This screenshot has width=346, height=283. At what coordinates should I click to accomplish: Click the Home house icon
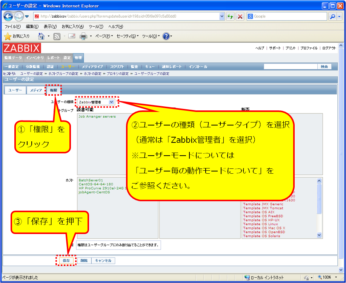point(41,36)
